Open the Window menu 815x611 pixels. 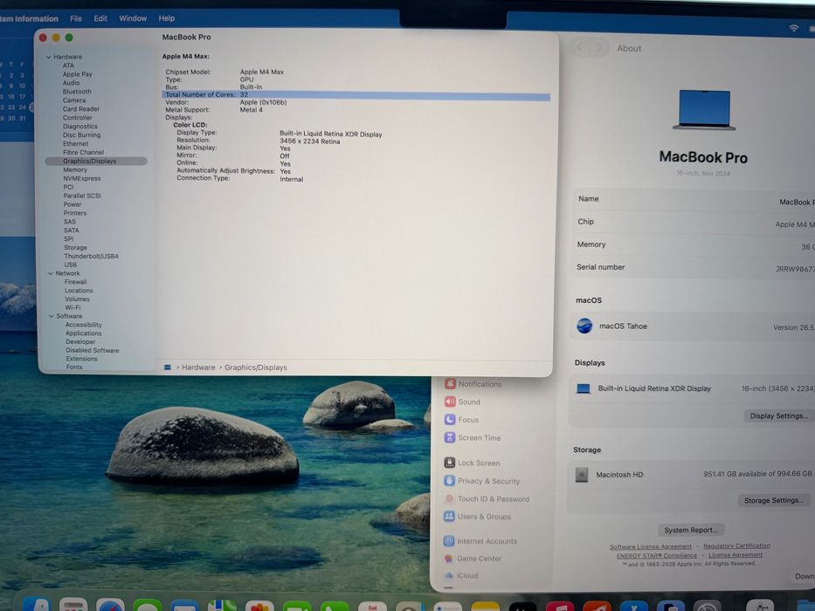point(133,18)
